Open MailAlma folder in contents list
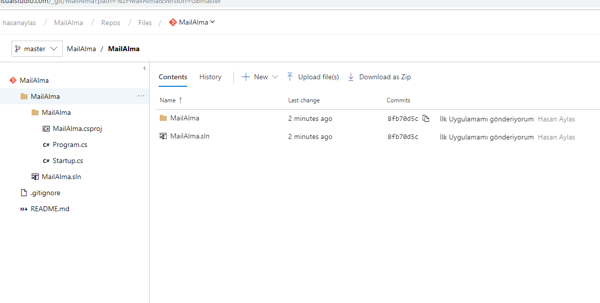The width and height of the screenshot is (600, 303). tap(185, 118)
